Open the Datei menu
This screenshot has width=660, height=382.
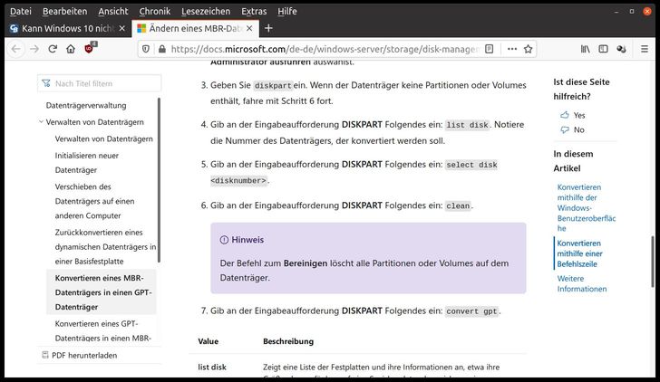(20, 12)
